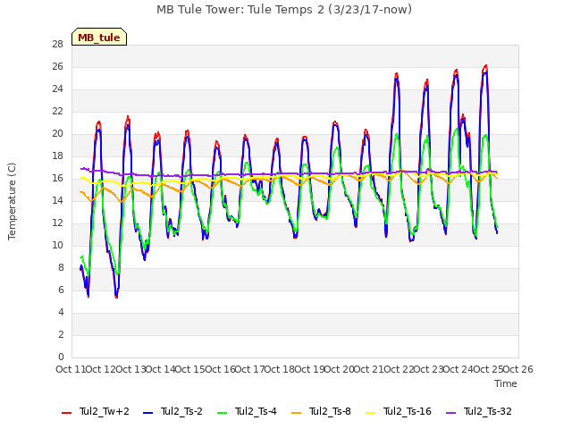The image size is (572, 429).
Task: Click the 0 y-axis tick label
Action: pyautogui.click(x=61, y=357)
